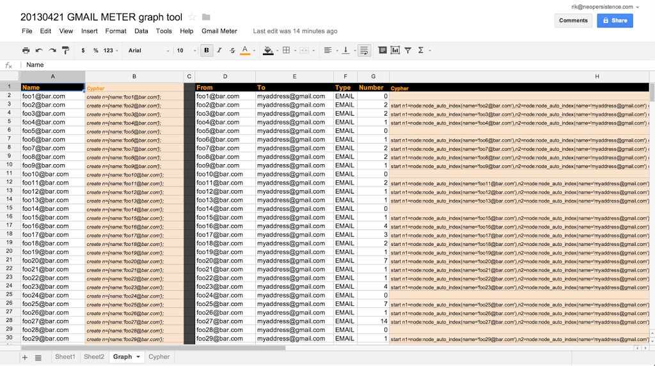Select cell foo10@bar.com in column A

tap(52, 174)
